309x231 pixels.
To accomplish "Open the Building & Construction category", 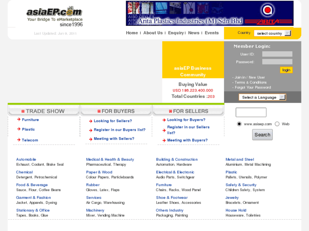I will point(177,159).
